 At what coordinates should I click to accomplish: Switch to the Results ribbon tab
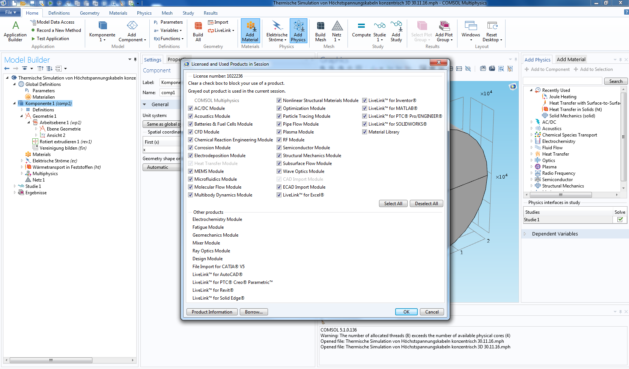coord(211,13)
